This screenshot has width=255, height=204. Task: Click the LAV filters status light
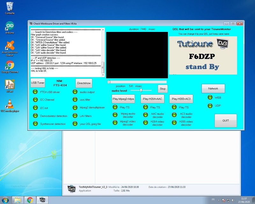[75, 116]
